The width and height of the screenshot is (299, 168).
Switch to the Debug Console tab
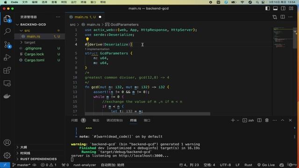114,120
